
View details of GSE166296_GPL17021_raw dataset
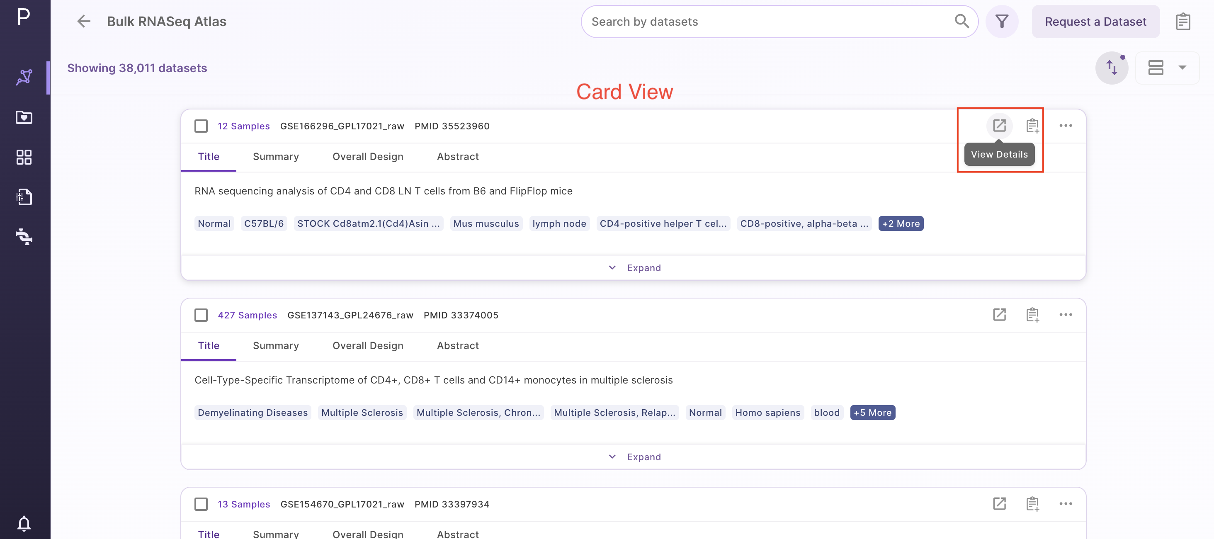pos(999,125)
